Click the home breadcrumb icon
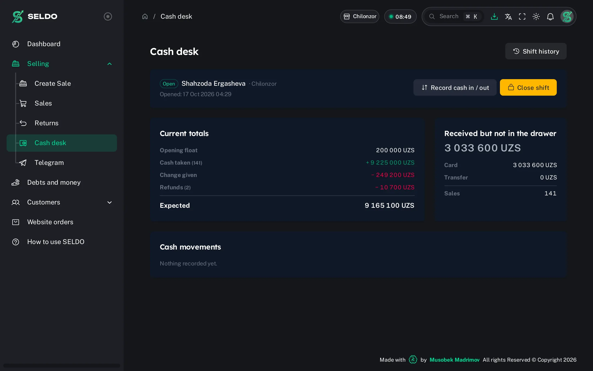This screenshot has height=371, width=593. coord(145,16)
